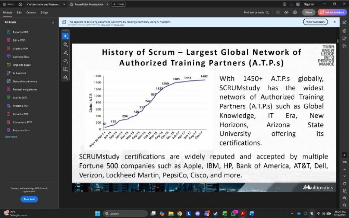Click the Highlight pen tool in quick toolbar
The height and width of the screenshot is (218, 349).
pos(66,52)
